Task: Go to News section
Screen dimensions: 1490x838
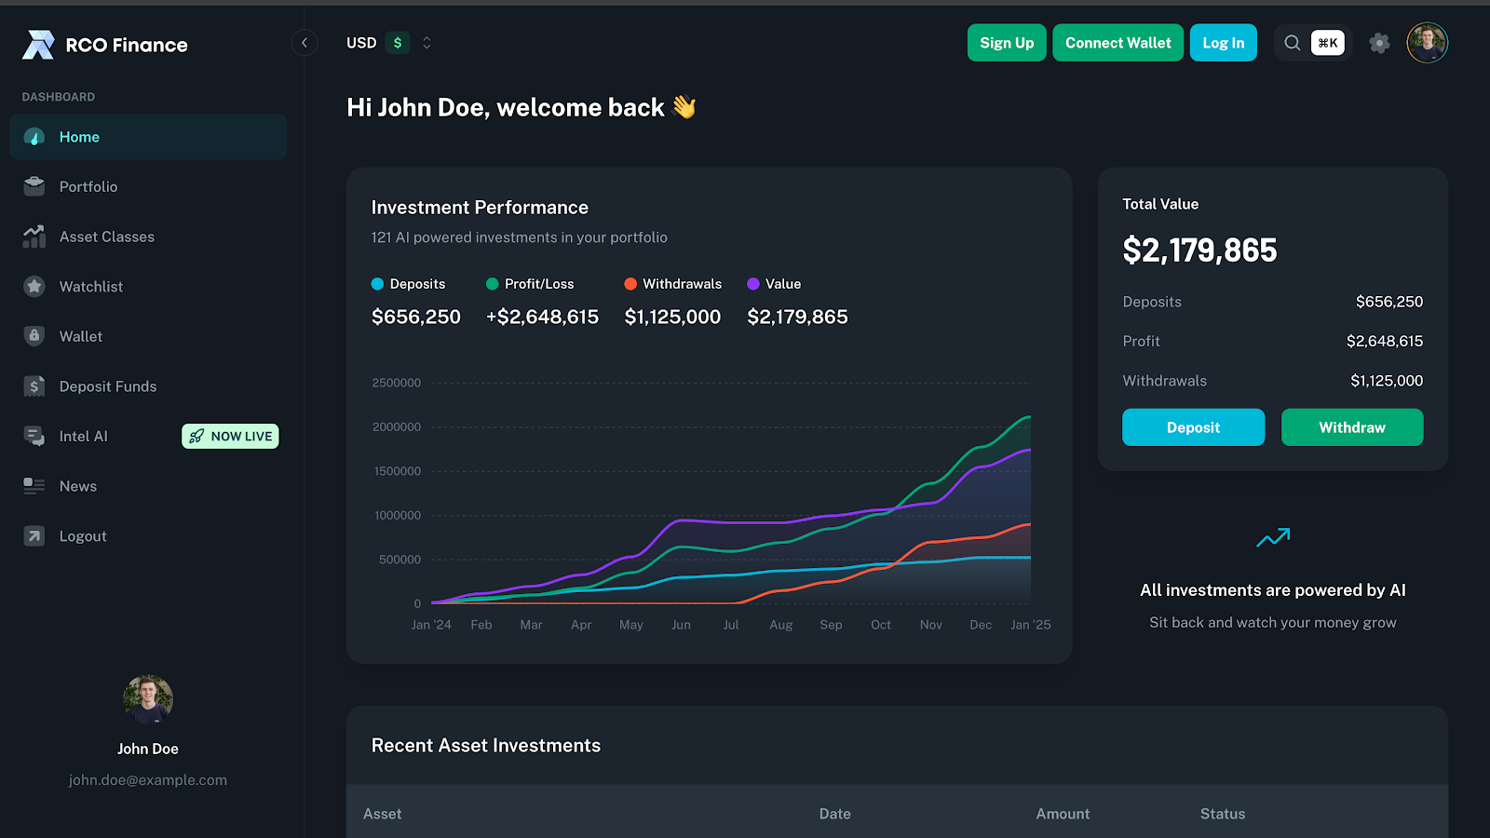Action: pyautogui.click(x=148, y=486)
